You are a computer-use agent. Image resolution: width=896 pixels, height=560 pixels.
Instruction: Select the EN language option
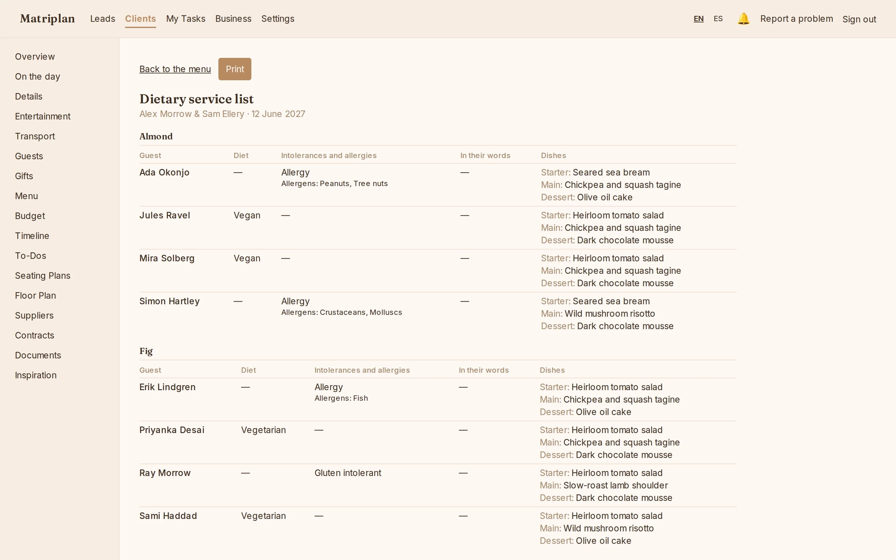point(698,19)
